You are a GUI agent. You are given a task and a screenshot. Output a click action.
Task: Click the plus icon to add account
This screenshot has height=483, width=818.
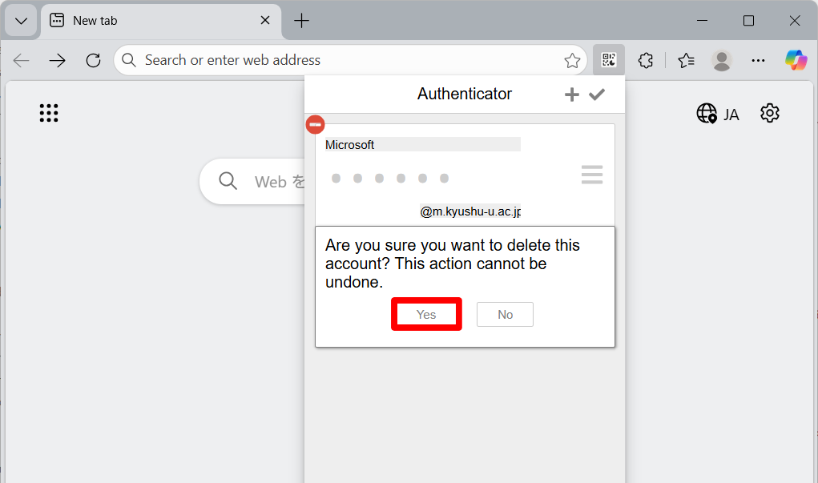click(x=571, y=95)
